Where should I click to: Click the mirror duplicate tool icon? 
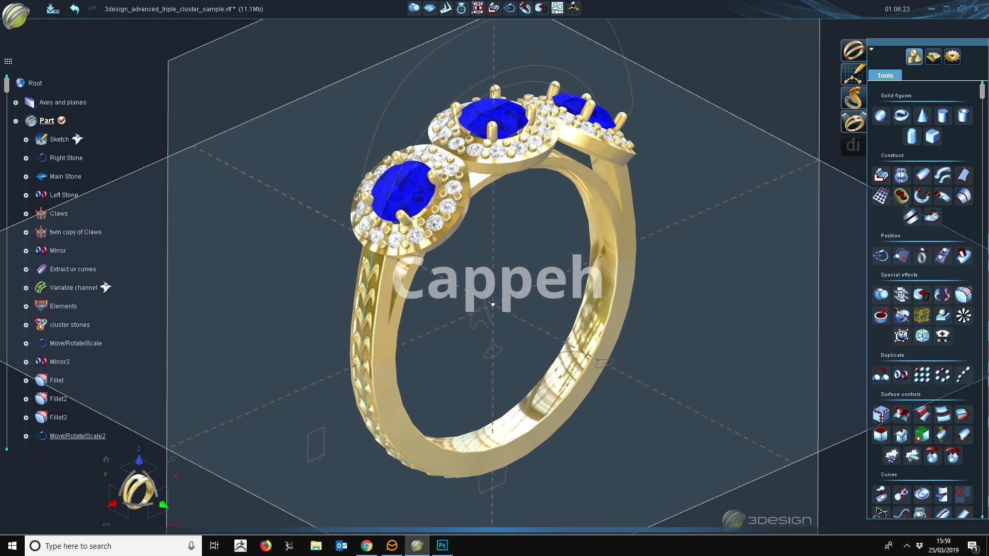(901, 375)
